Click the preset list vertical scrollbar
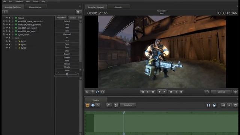Image resolution: width=240 pixels, height=135 pixels. (80, 42)
